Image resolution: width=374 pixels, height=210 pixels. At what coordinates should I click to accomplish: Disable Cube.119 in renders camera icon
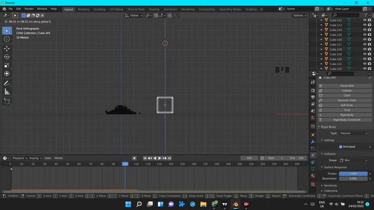pyautogui.click(x=369, y=54)
